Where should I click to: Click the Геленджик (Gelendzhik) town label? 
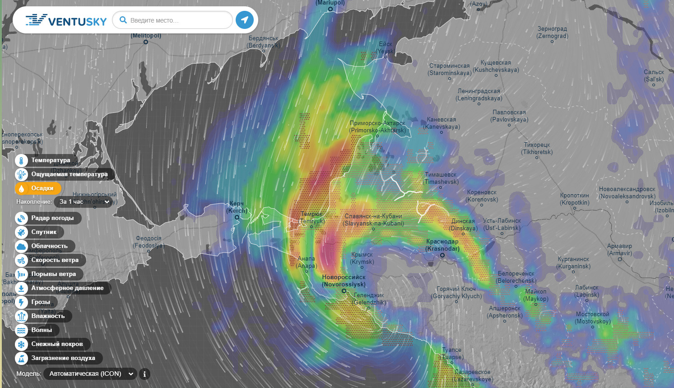tap(369, 299)
